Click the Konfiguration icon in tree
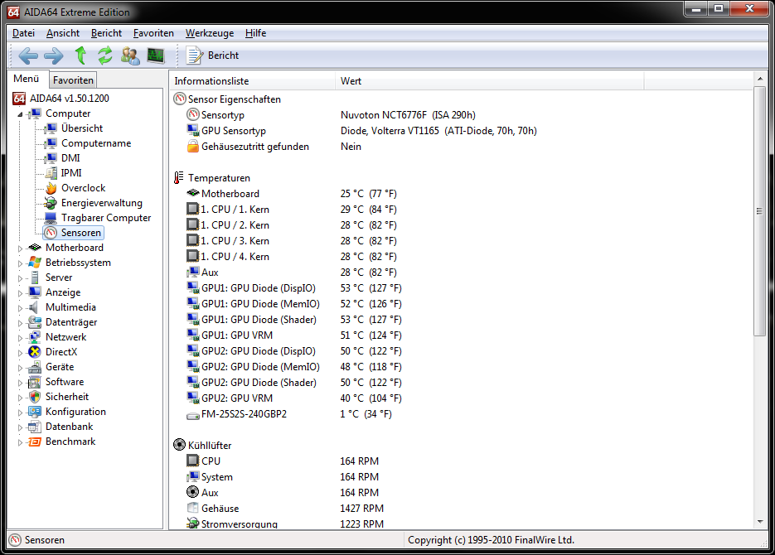Screen dimensions: 775x555 (35, 412)
